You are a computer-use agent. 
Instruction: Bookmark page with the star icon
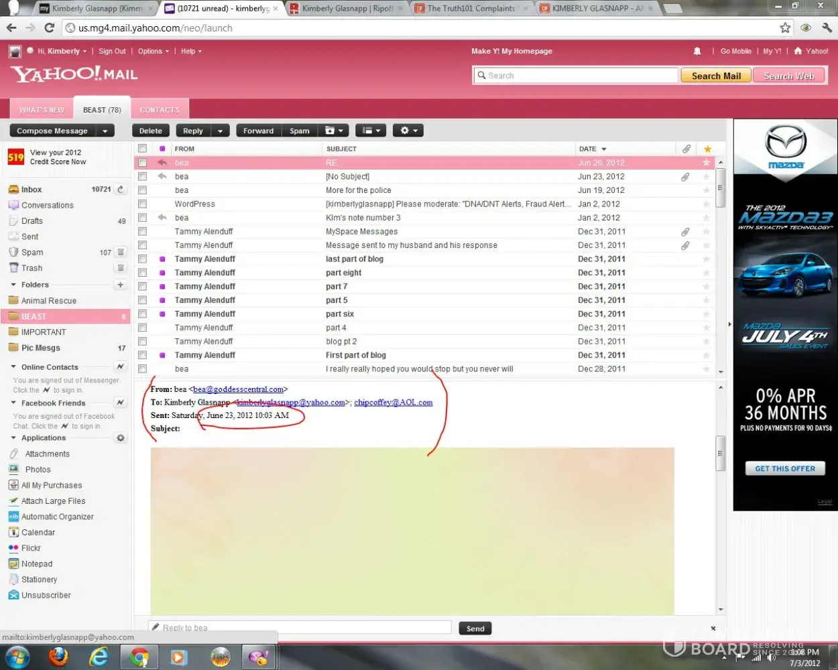(785, 27)
